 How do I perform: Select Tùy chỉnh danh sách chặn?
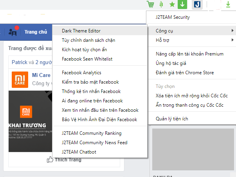click(x=100, y=40)
